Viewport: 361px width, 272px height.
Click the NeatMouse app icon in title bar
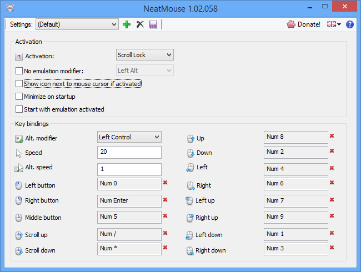point(11,8)
